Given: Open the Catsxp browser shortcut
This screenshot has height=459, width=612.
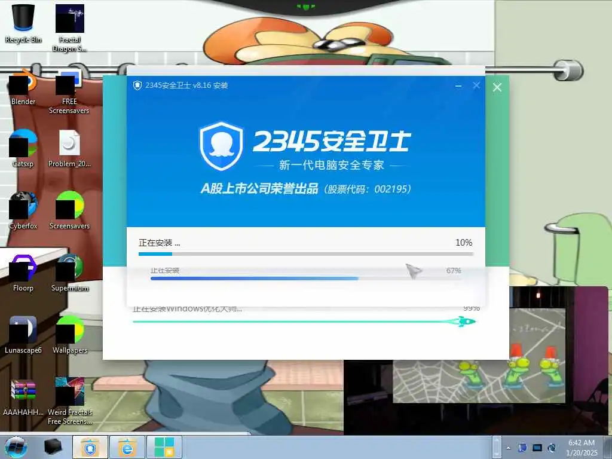Looking at the screenshot, I should click(23, 149).
